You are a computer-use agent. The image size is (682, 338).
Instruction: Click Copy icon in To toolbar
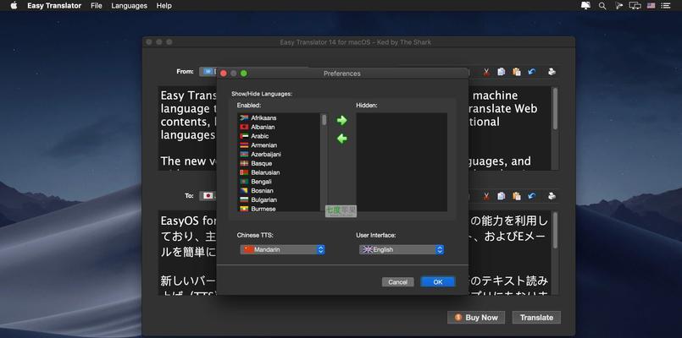501,196
